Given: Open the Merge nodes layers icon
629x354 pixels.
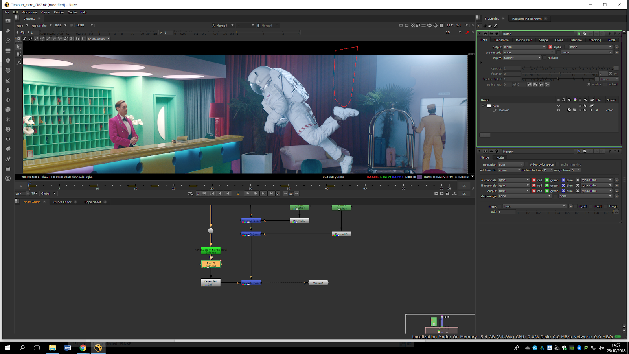Looking at the screenshot, I should (x=8, y=90).
